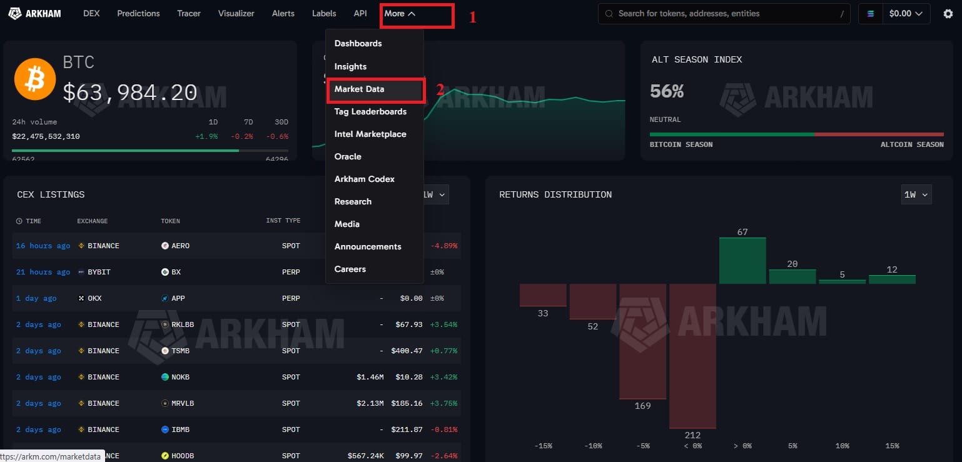Go to the DEX page
The image size is (962, 462).
[91, 14]
